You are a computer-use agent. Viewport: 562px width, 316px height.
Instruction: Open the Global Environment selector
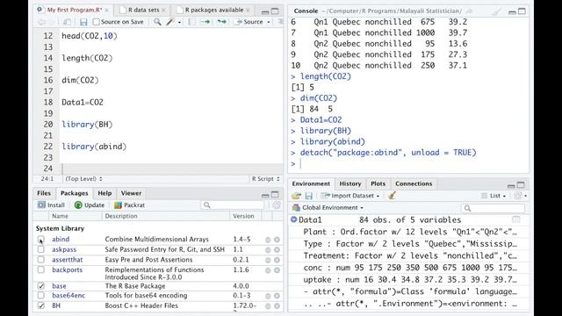pyautogui.click(x=328, y=207)
